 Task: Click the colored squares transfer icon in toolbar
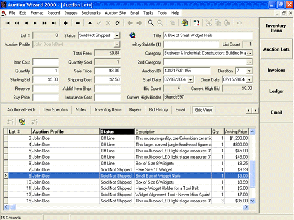coord(196,23)
